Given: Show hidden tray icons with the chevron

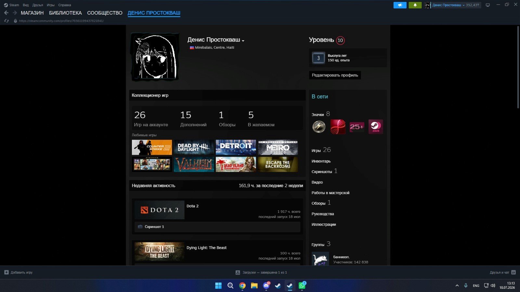Looking at the screenshot, I should point(457,286).
